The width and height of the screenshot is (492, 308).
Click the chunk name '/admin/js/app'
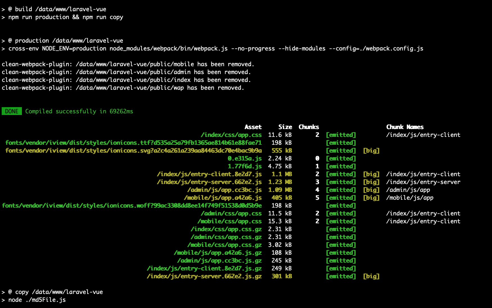(x=408, y=190)
